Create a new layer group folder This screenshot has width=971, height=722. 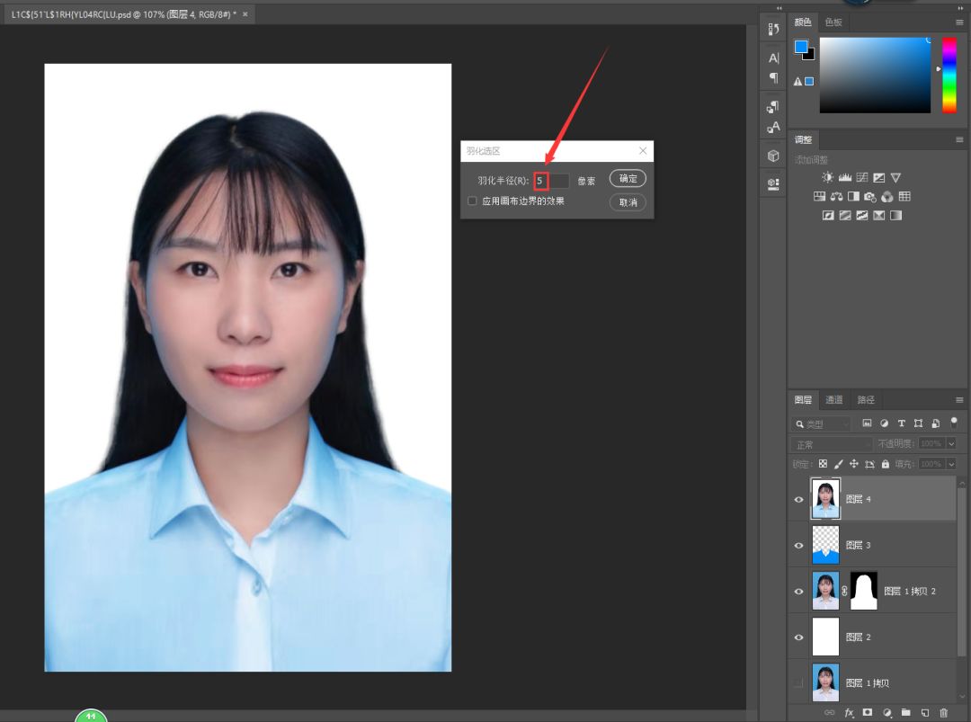[905, 712]
